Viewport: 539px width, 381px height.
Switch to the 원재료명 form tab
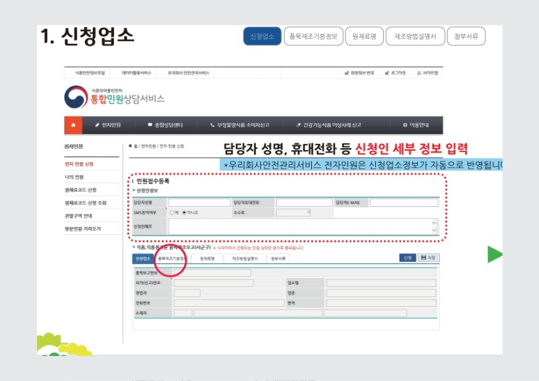click(x=207, y=258)
